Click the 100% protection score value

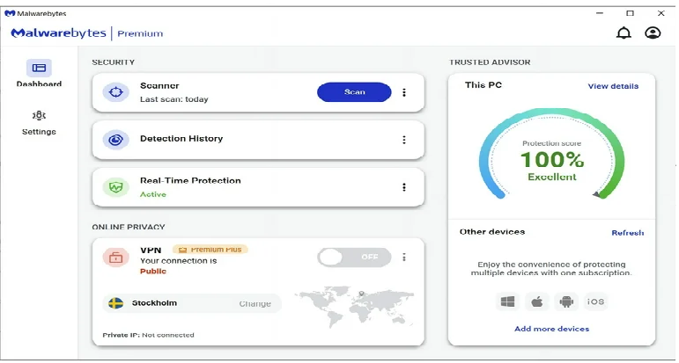point(552,159)
